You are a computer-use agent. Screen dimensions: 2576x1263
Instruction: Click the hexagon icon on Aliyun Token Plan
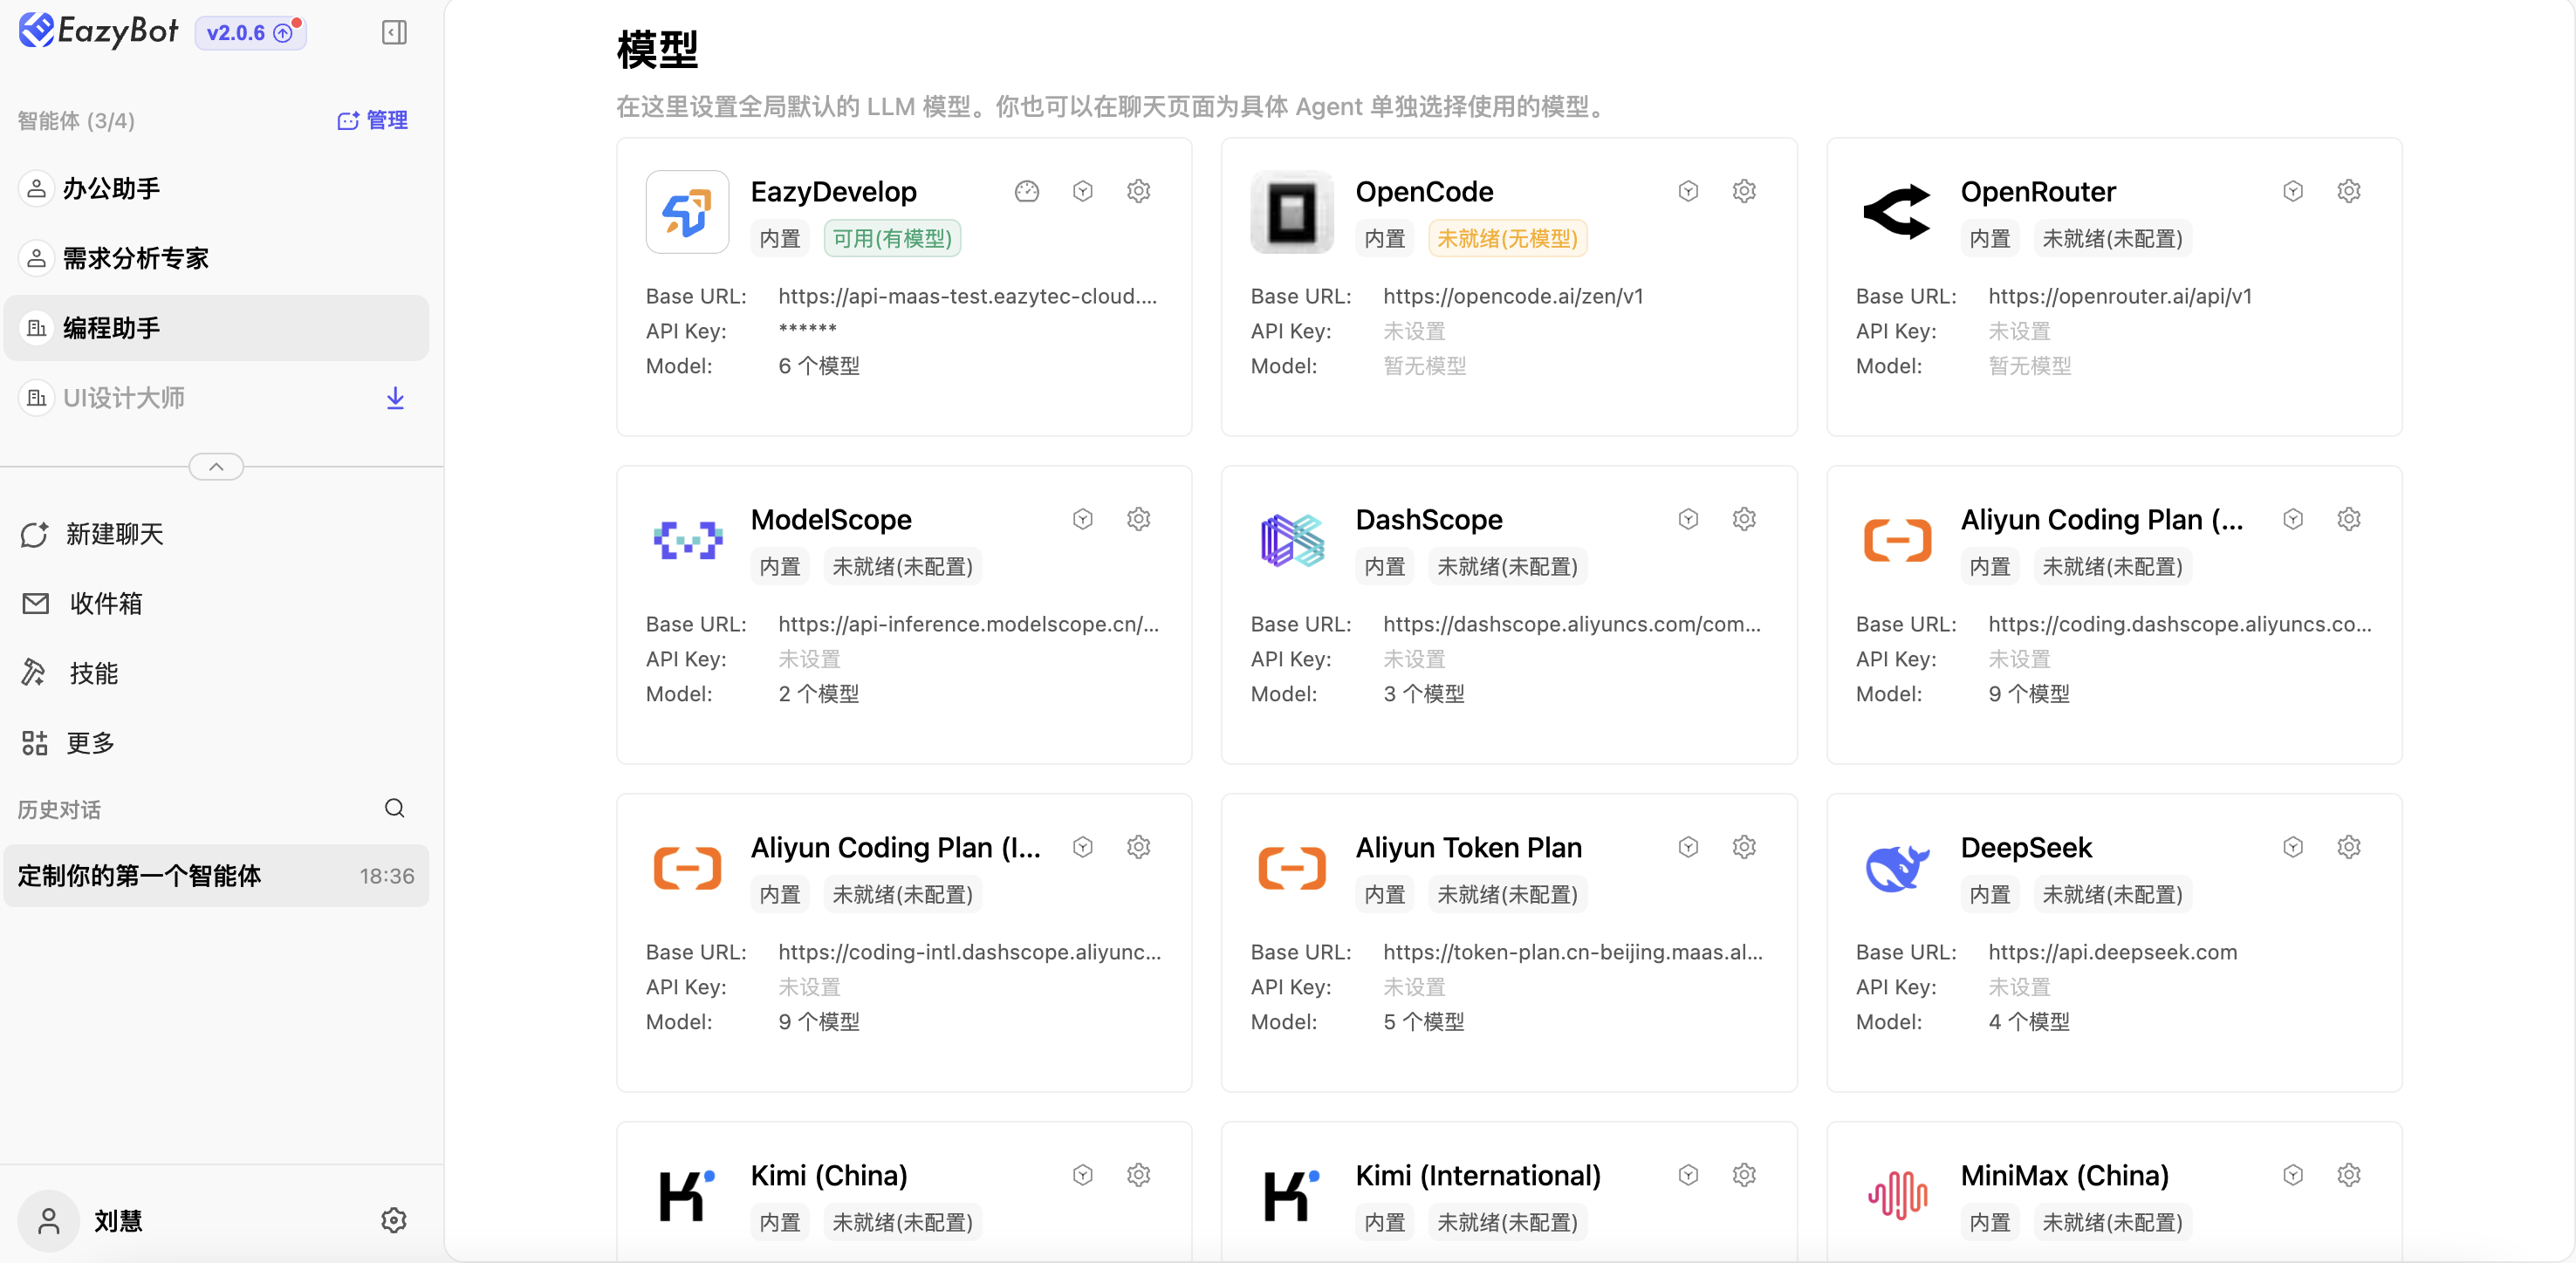[1688, 846]
